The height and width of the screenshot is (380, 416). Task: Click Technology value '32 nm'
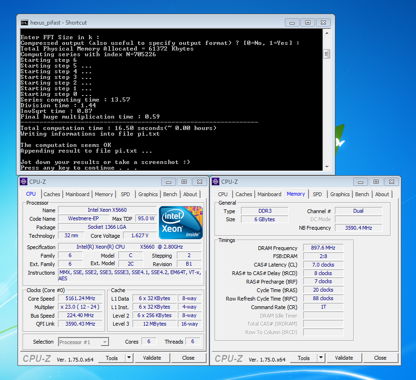71,235
